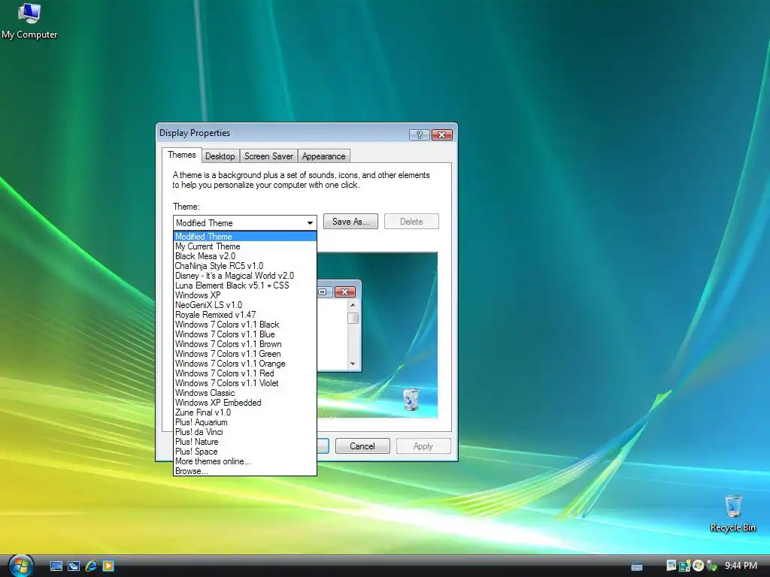770x577 pixels.
Task: Click the Browse... entry in theme list
Action: 245,471
